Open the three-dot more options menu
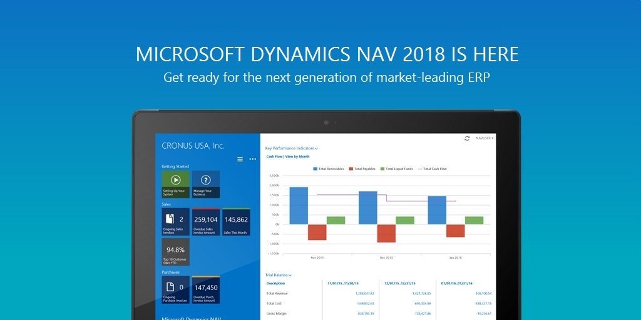Viewport: 641px width, 320px height. [253, 159]
